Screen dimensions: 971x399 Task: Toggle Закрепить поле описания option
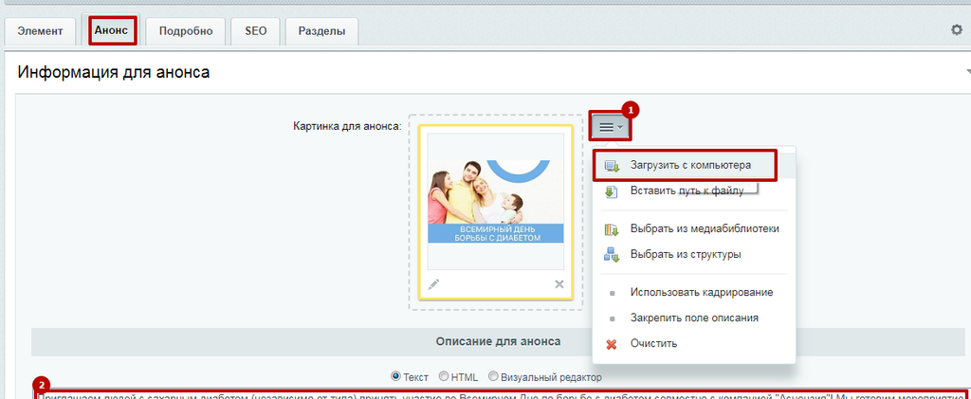693,317
